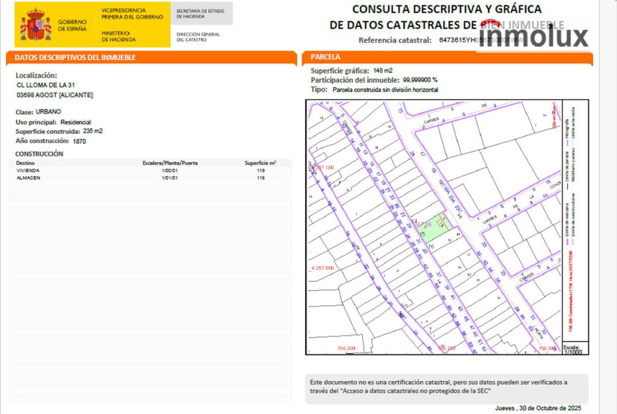The width and height of the screenshot is (617, 414).
Task: Click the inmolux watermark logo
Action: (533, 37)
